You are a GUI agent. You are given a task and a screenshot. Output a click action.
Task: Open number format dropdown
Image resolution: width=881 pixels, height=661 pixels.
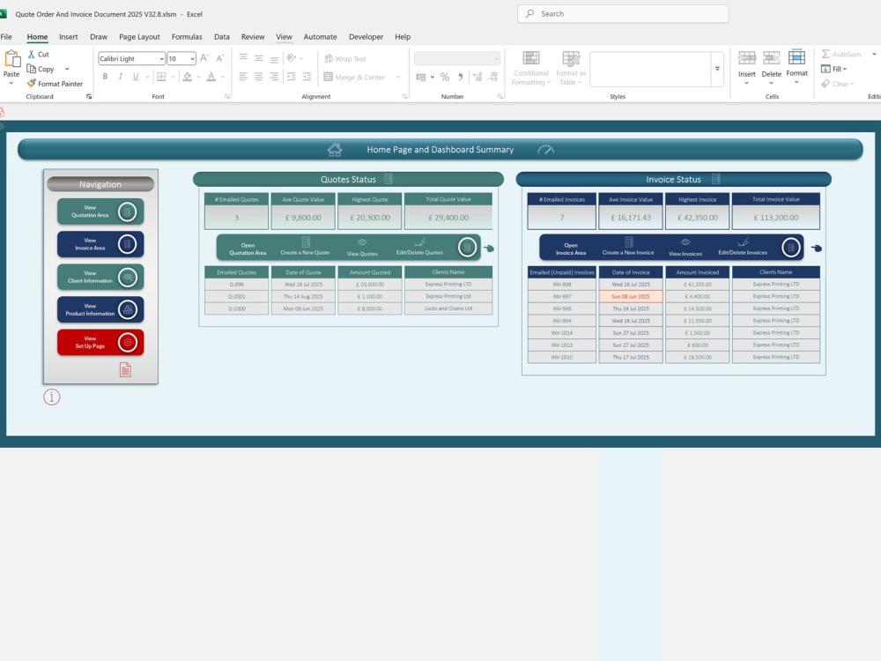496,58
